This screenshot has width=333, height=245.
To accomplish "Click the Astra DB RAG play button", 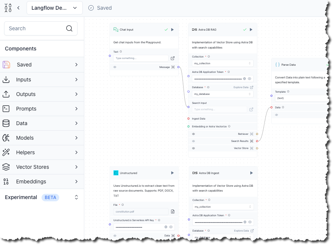I will pyautogui.click(x=251, y=30).
